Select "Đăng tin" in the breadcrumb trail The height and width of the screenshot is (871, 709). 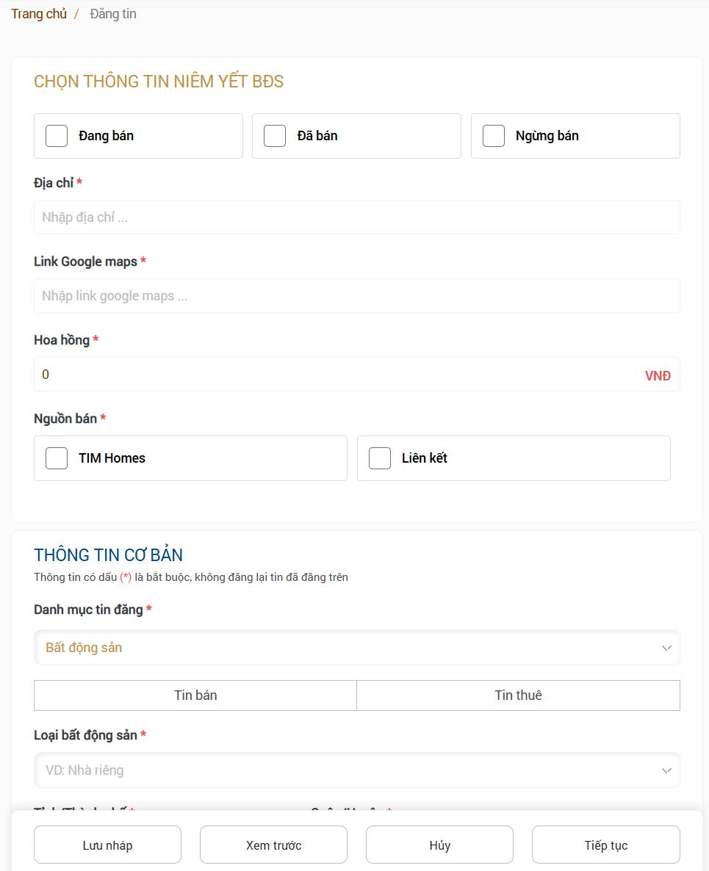click(112, 13)
